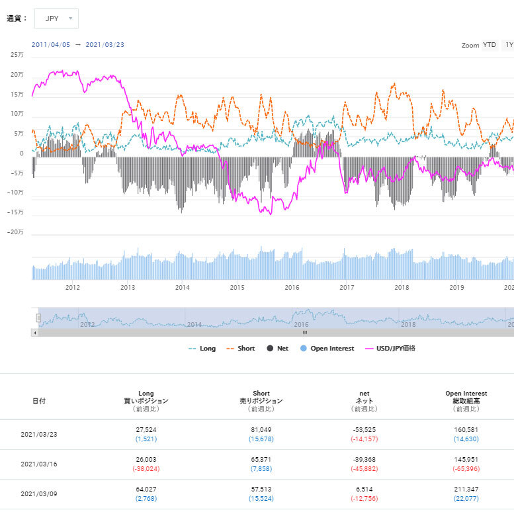514x514 pixels.
Task: Hide the Open Interest series via legend
Action: [327, 349]
